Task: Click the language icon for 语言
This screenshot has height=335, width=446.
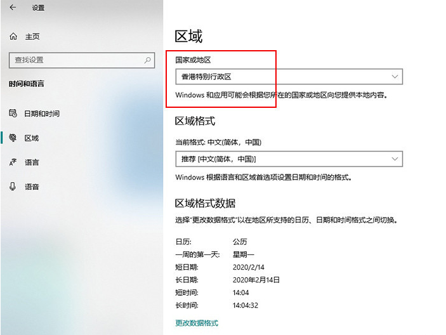Action: pyautogui.click(x=13, y=162)
